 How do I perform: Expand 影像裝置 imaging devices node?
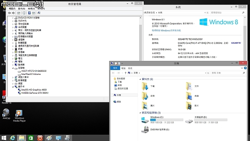[13, 80]
